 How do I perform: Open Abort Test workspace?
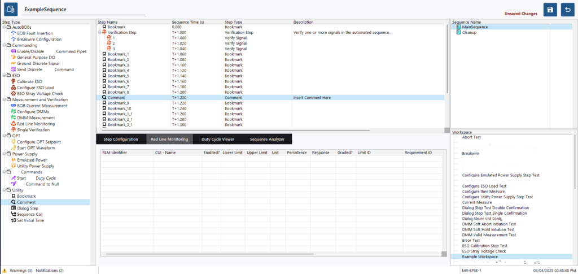point(472,137)
